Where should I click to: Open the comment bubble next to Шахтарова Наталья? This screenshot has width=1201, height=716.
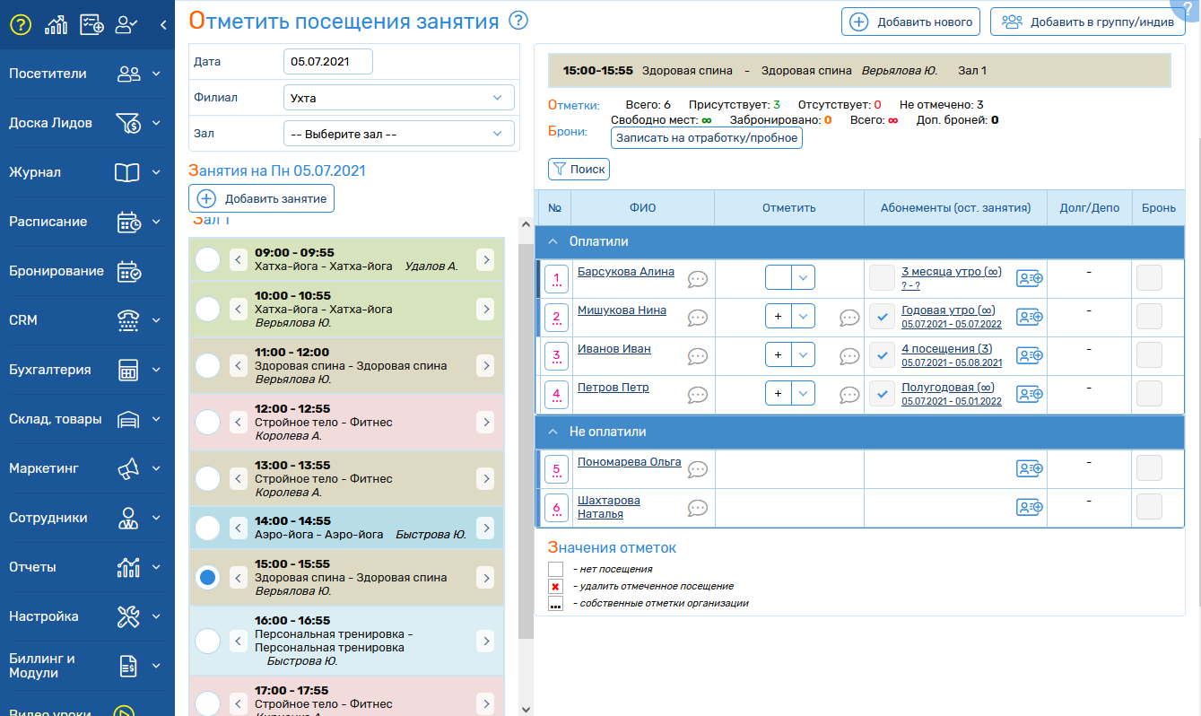coord(697,509)
